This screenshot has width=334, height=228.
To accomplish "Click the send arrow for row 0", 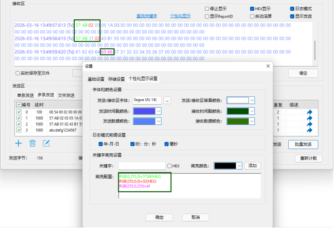I will [x=309, y=112].
